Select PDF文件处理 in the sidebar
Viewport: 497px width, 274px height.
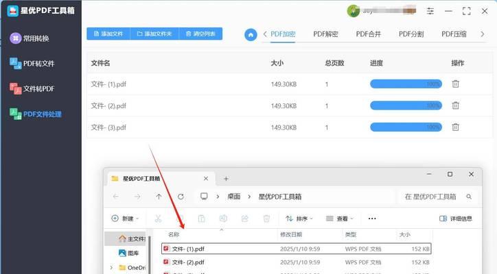tap(36, 114)
